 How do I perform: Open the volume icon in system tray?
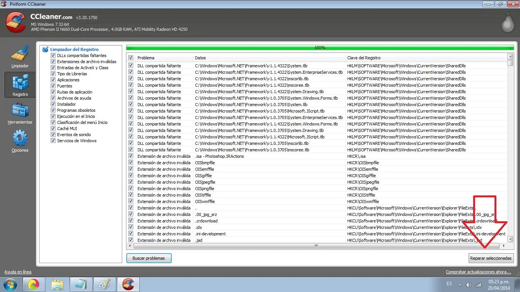(468, 285)
